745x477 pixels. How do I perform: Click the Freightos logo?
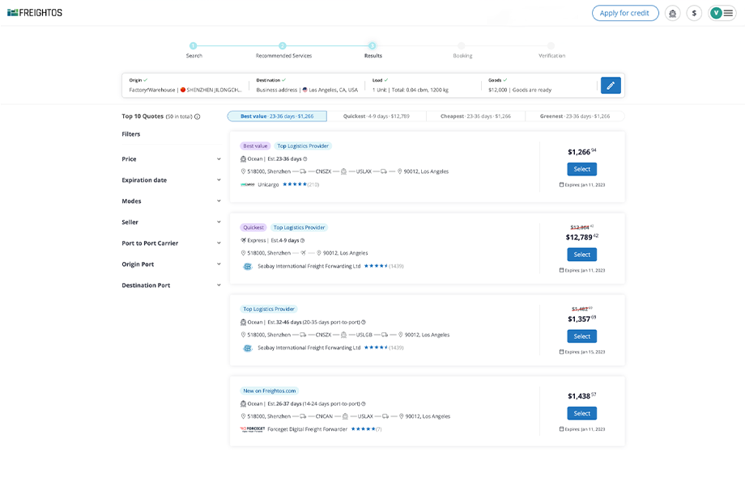click(x=35, y=13)
